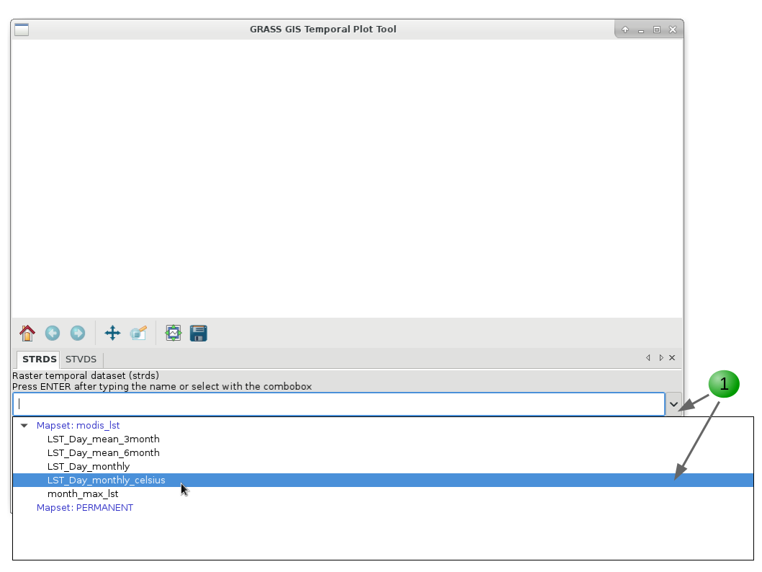The height and width of the screenshot is (572, 762).
Task: Choose LST_Day_monthly dataset
Action: (89, 467)
